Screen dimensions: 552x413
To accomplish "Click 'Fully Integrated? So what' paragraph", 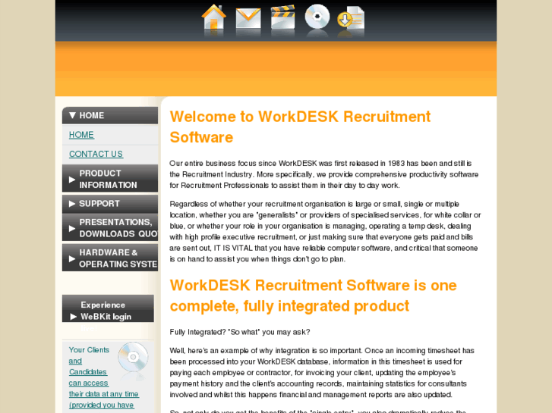I will tap(240, 332).
